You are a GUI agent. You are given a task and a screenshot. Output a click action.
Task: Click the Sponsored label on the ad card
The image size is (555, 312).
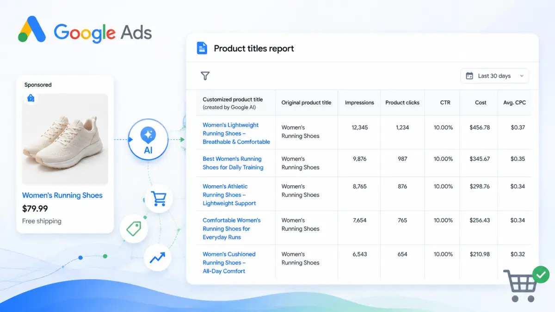pyautogui.click(x=38, y=85)
